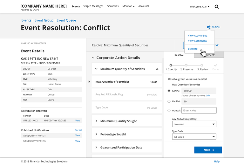Click the Done checkmark step
The height and width of the screenshot is (165, 244).
point(215,65)
